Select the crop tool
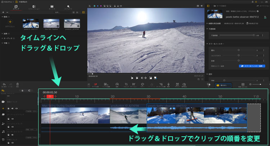This screenshot has height=146, width=270. click(126, 85)
